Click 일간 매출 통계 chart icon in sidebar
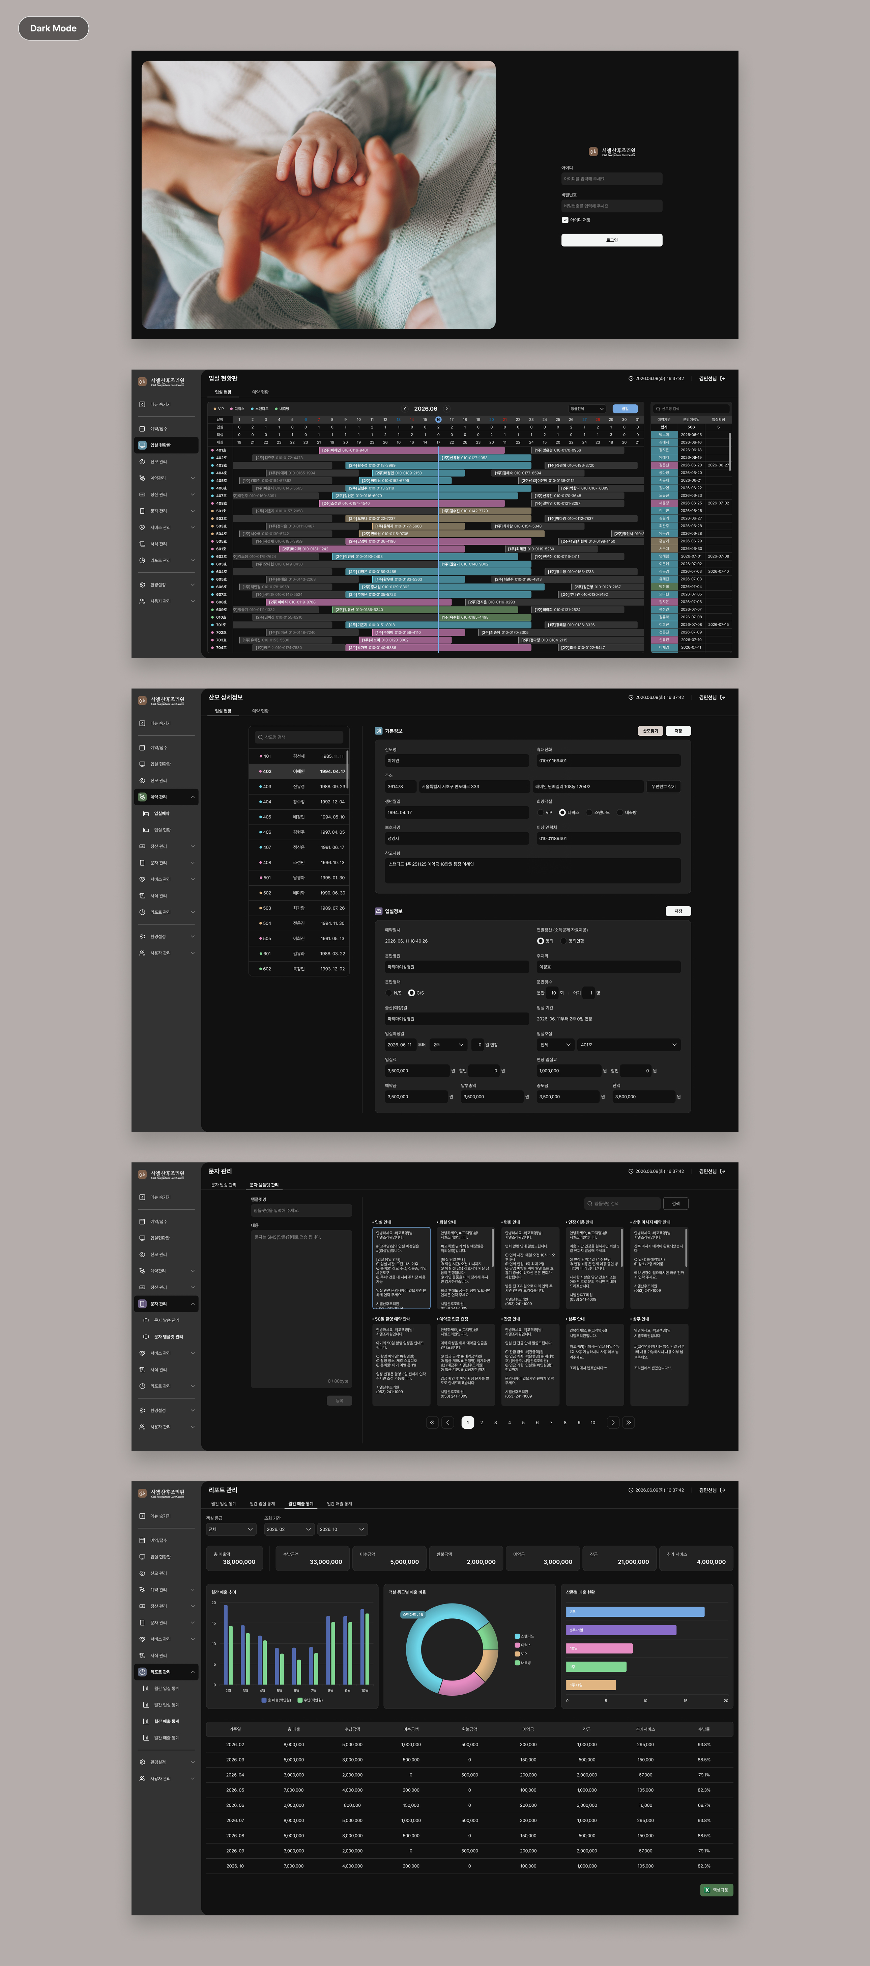 (x=146, y=1738)
